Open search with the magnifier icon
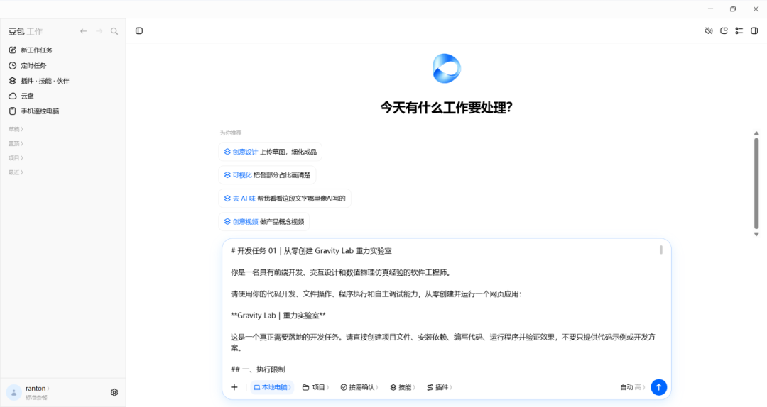Image resolution: width=767 pixels, height=407 pixels. (114, 31)
